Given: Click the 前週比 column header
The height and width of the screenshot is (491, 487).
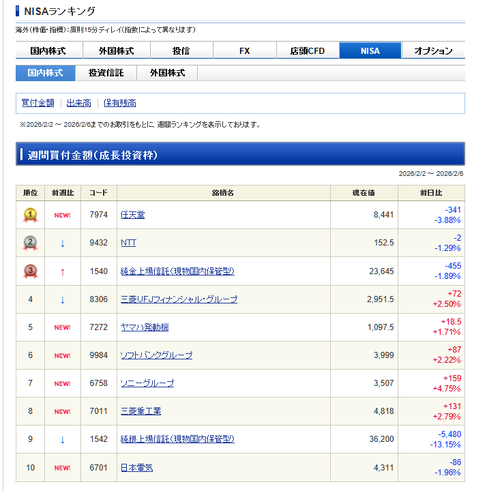Looking at the screenshot, I should (x=63, y=193).
